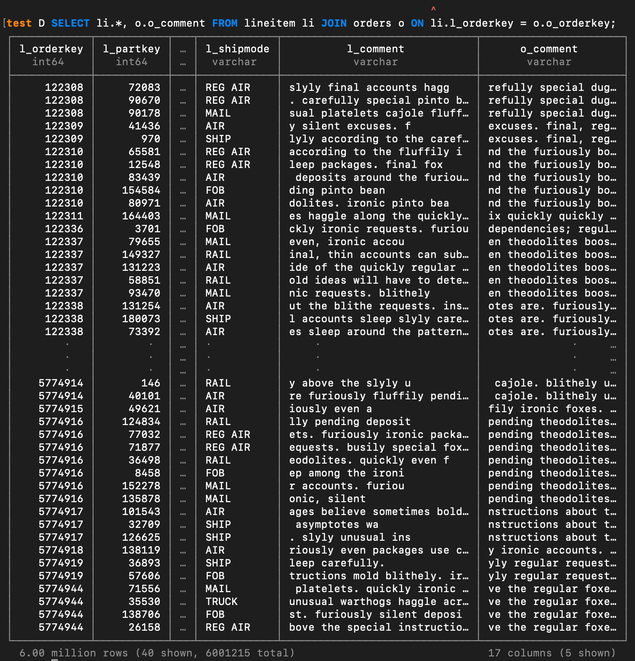Click the 'test' prompt text

pos(19,23)
